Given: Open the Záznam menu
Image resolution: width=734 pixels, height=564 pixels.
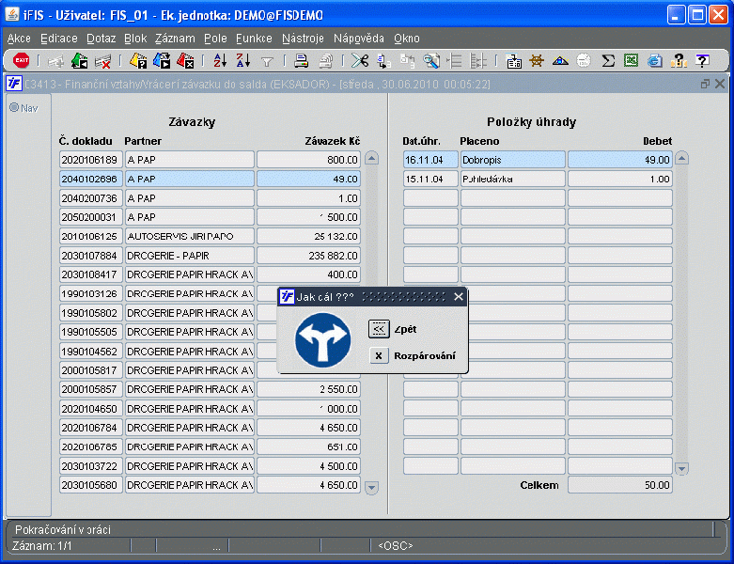Looking at the screenshot, I should (x=175, y=39).
